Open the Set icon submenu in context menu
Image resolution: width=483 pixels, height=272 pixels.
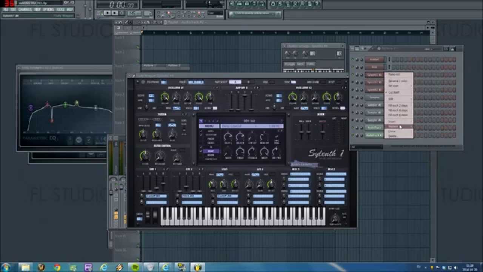pyautogui.click(x=399, y=86)
